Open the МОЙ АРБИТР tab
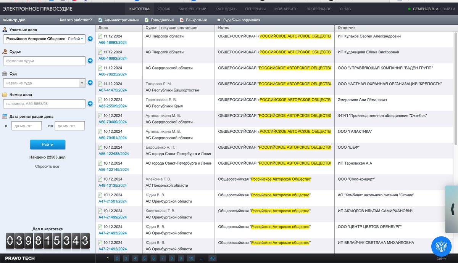Image resolution: width=458 pixels, height=263 pixels. pyautogui.click(x=286, y=9)
